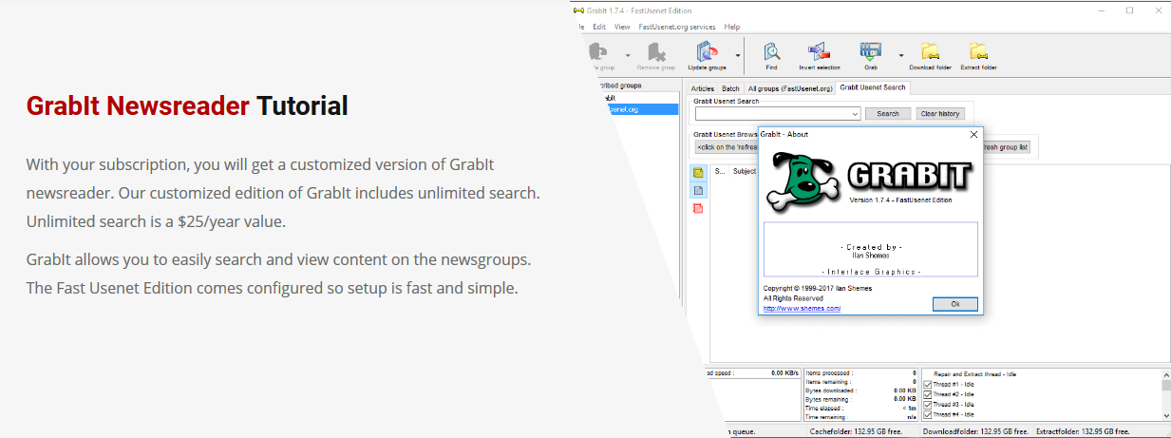This screenshot has height=438, width=1171.
Task: Open the FastUsenet.org services menu
Action: pos(676,27)
